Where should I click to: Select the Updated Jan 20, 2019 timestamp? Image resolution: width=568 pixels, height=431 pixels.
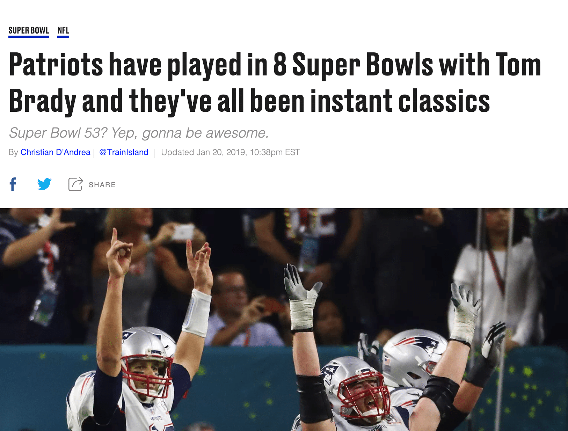click(231, 152)
